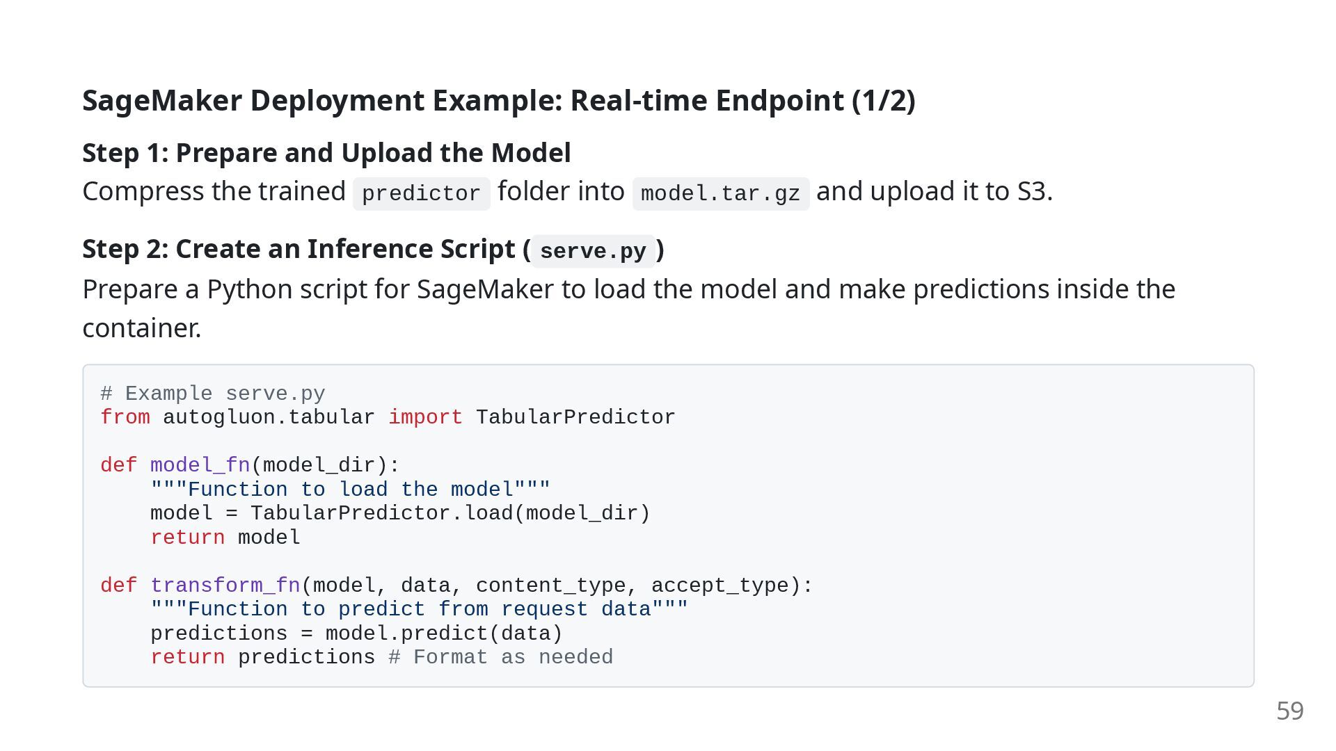Click the slide page number 59
The image size is (1336, 751).
coord(1290,711)
